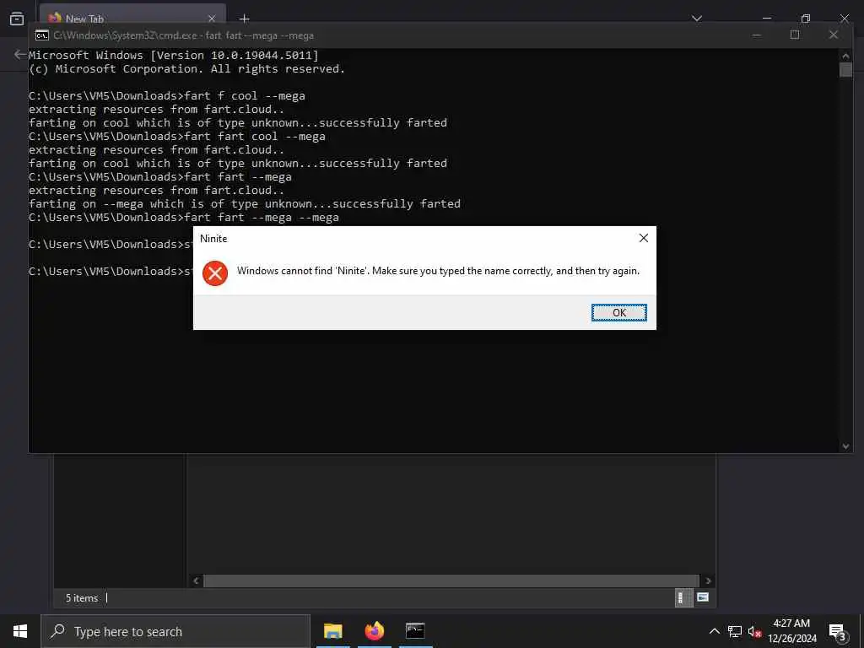The image size is (864, 648).
Task: Open Command Prompt from taskbar
Action: (x=415, y=631)
